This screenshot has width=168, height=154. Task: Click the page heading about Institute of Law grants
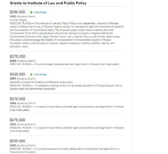point(48,3)
